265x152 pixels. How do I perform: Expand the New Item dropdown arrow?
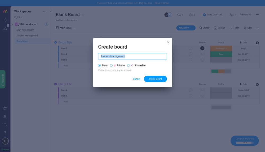tap(193, 28)
